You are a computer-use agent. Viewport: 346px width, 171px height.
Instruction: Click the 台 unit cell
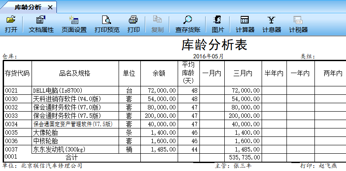tap(129, 90)
